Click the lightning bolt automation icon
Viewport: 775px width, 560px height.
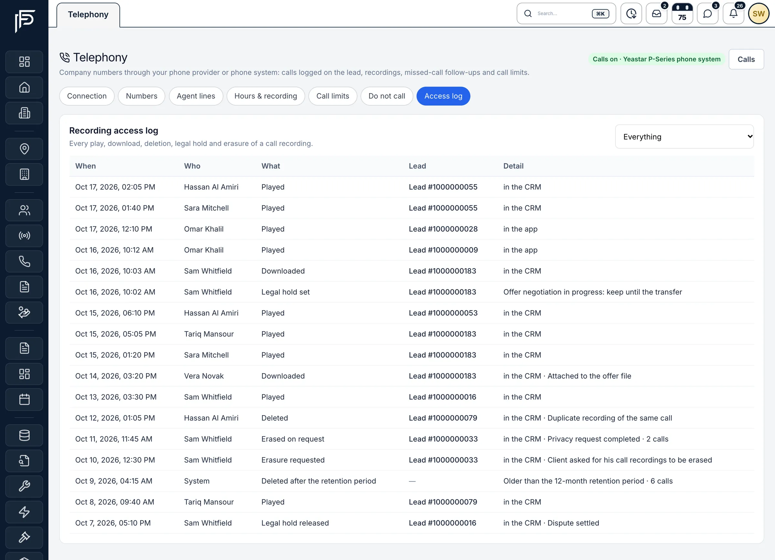[24, 512]
